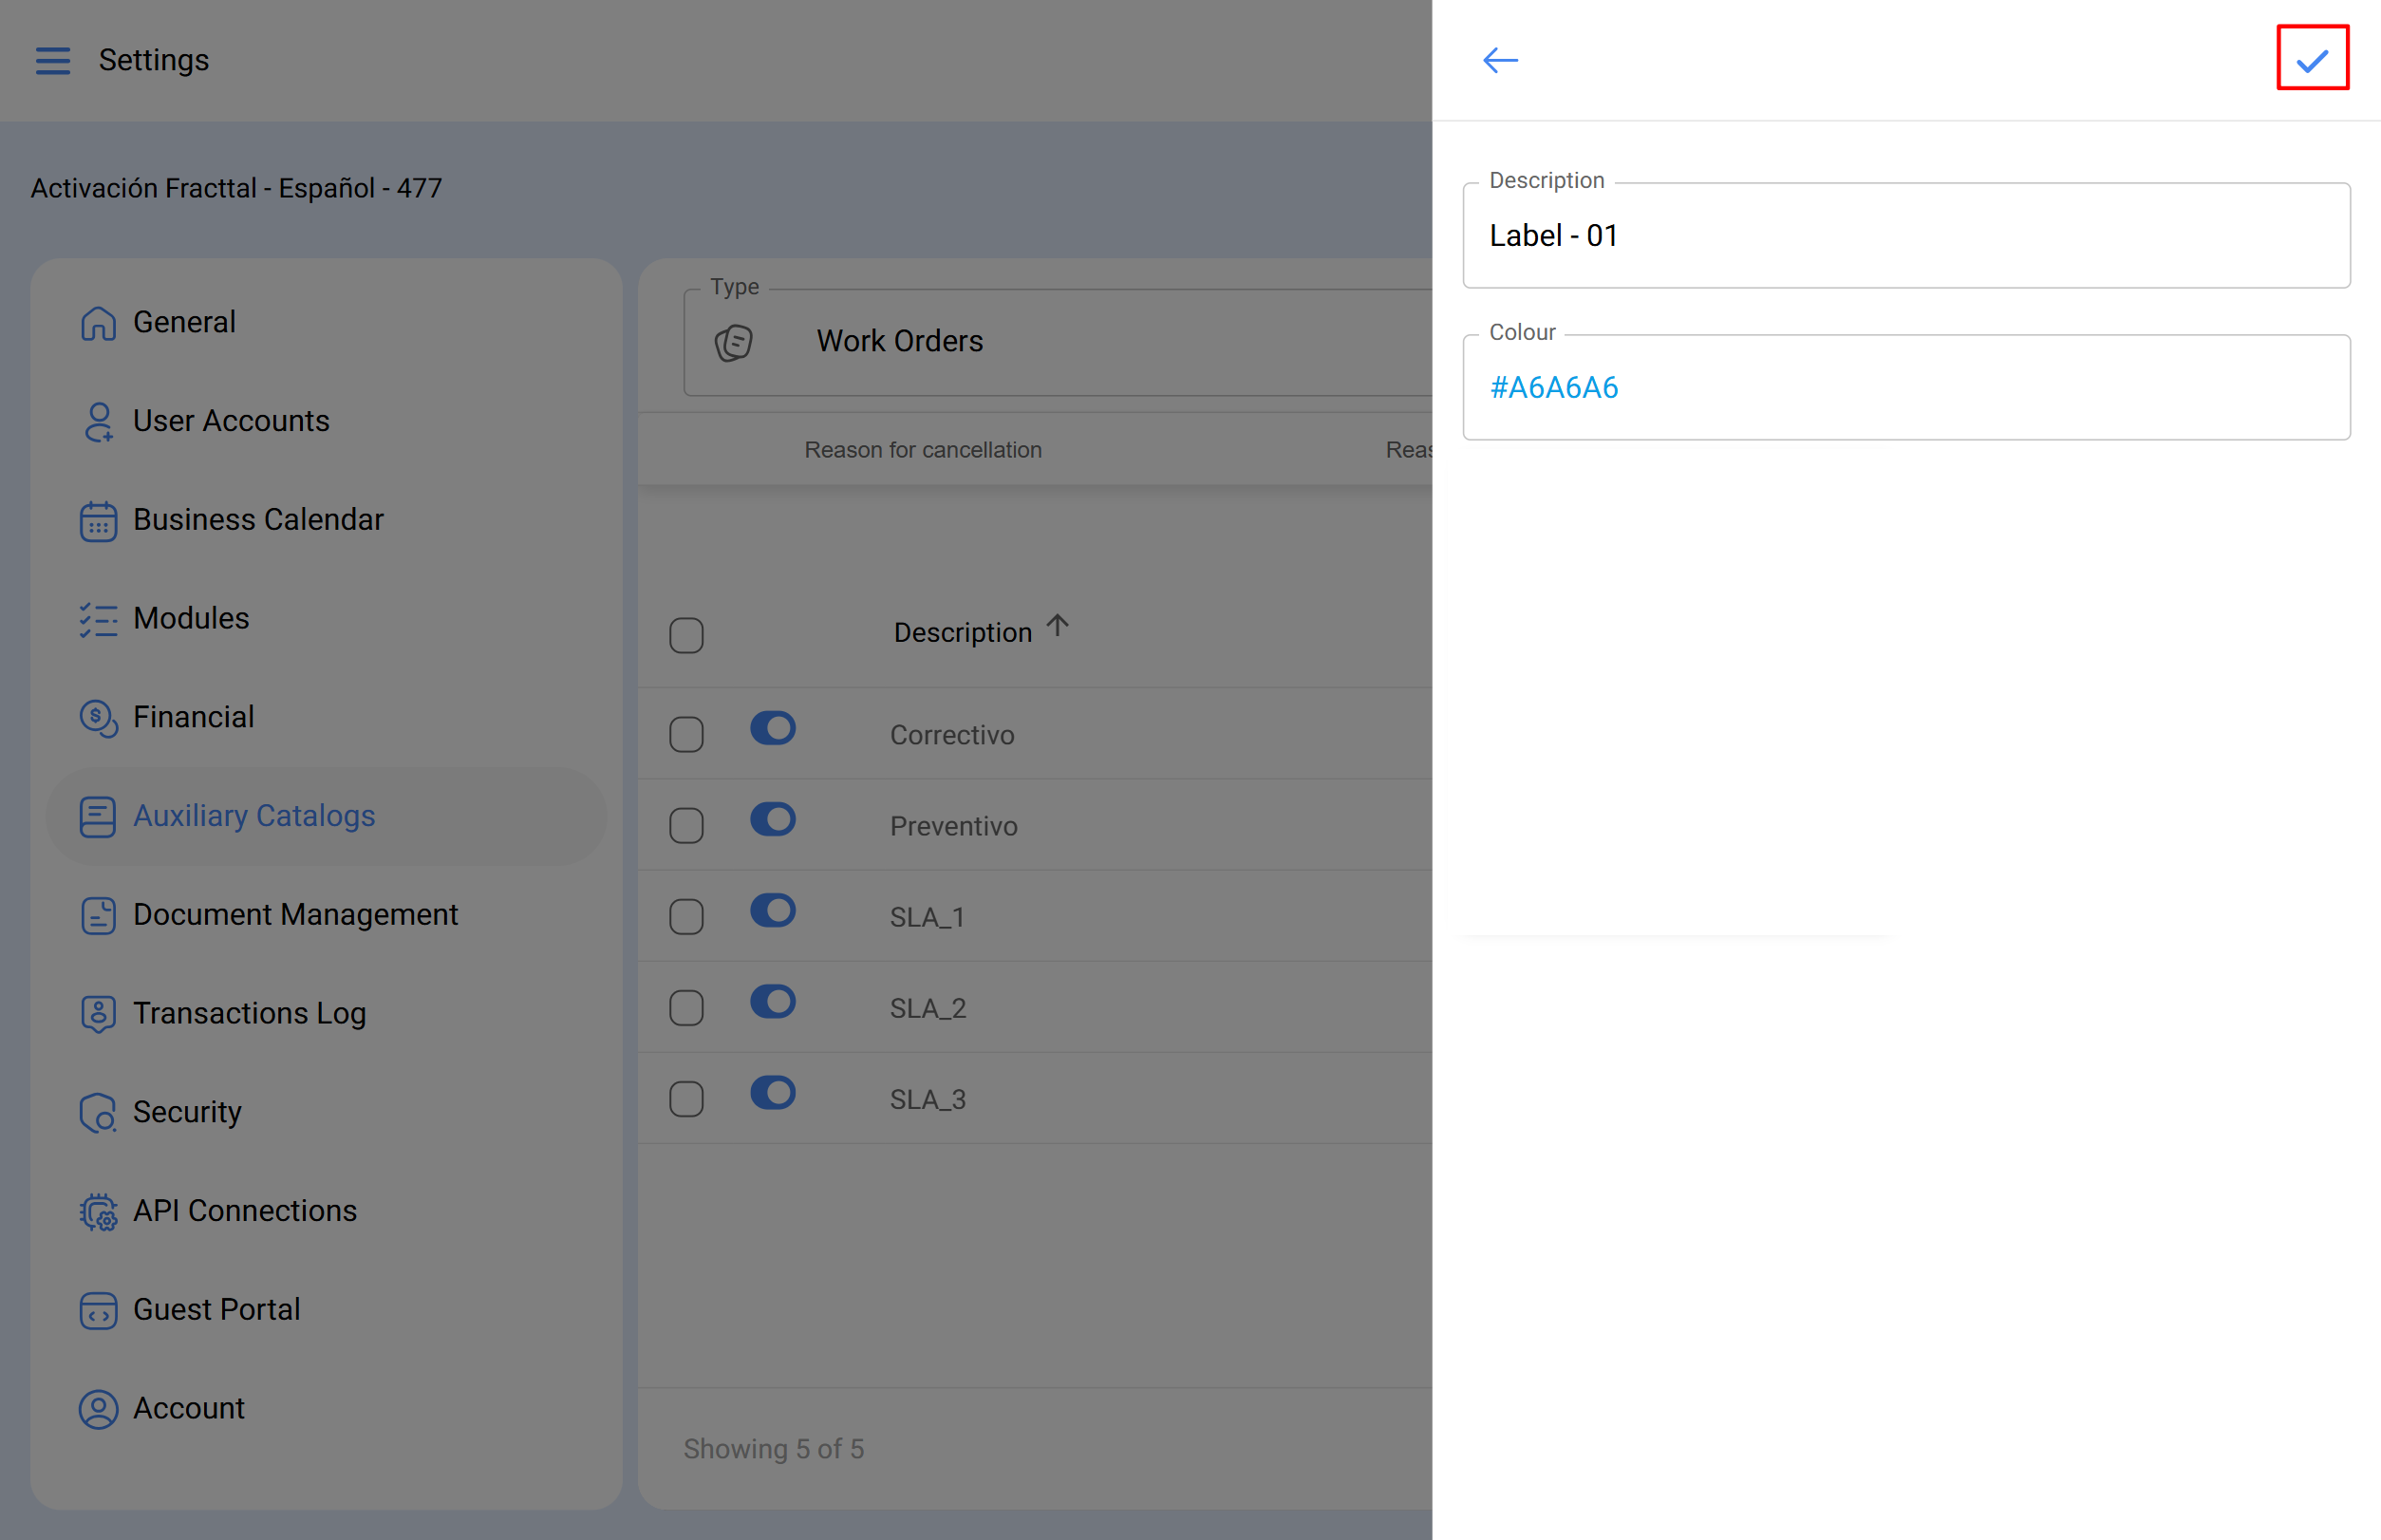Image resolution: width=2381 pixels, height=1540 pixels.
Task: Check the Preventivo row checkbox
Action: tap(686, 826)
